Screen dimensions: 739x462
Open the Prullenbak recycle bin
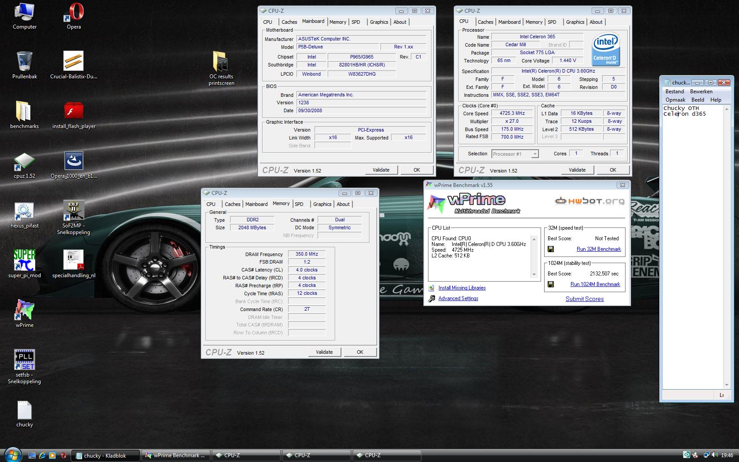coord(25,65)
